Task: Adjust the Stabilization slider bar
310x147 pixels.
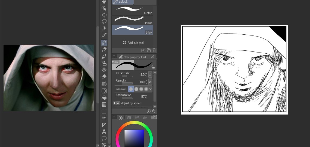Action: (x=127, y=98)
